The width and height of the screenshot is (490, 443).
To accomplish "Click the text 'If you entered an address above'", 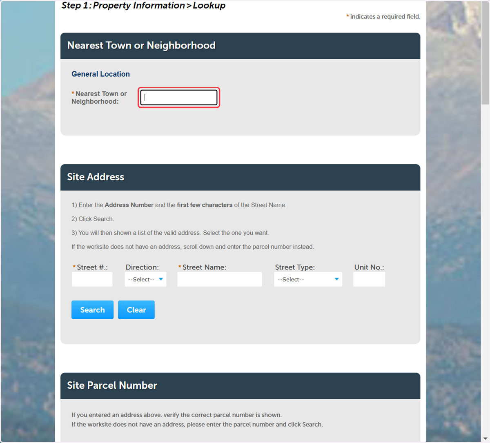I will tap(176, 415).
